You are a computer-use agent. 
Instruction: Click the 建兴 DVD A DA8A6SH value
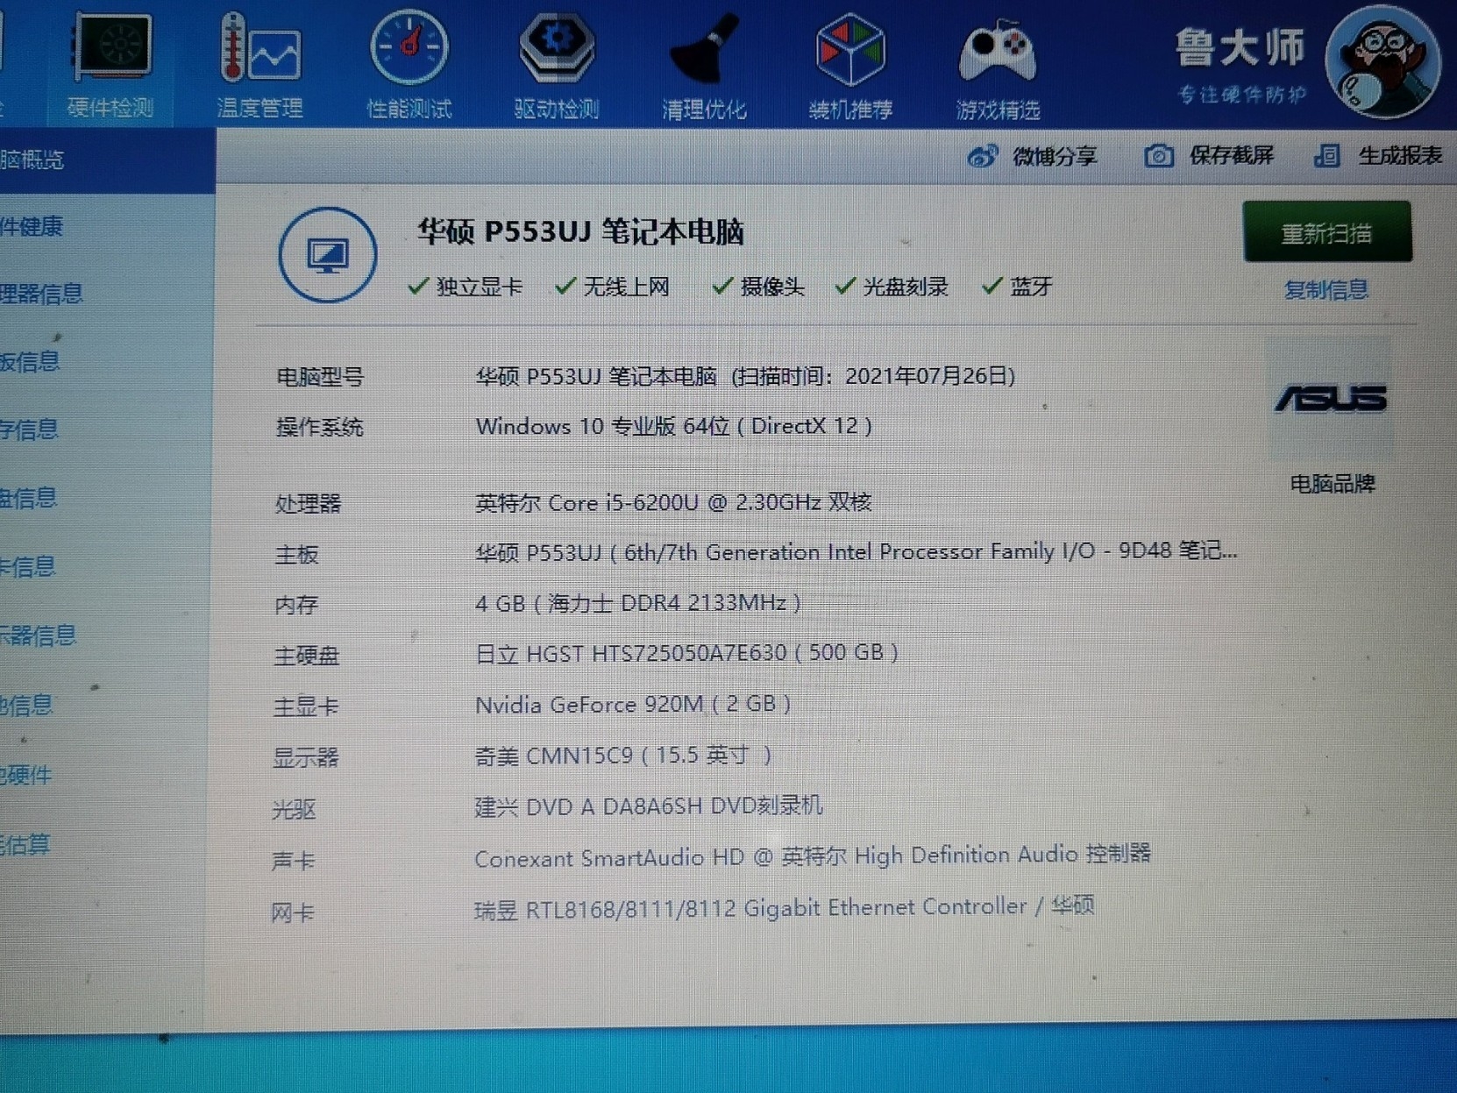pos(649,806)
